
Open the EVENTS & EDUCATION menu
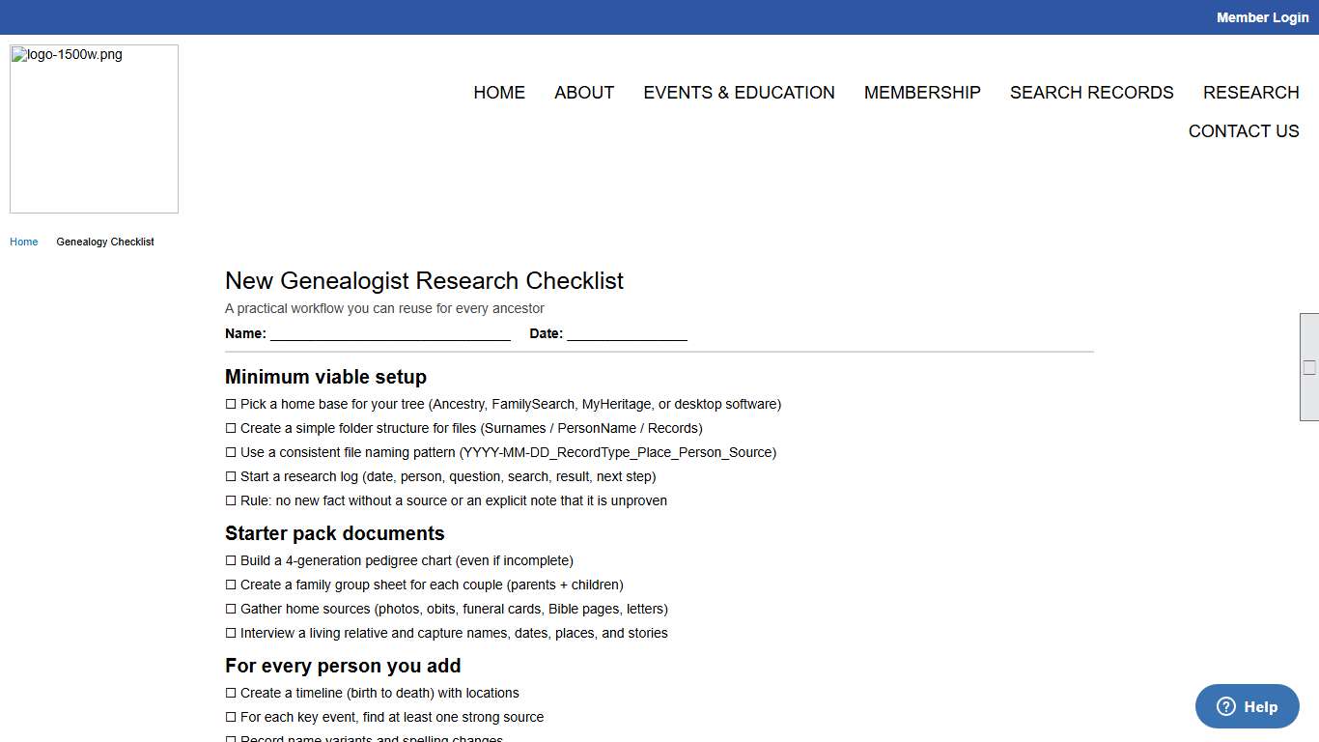point(739,92)
